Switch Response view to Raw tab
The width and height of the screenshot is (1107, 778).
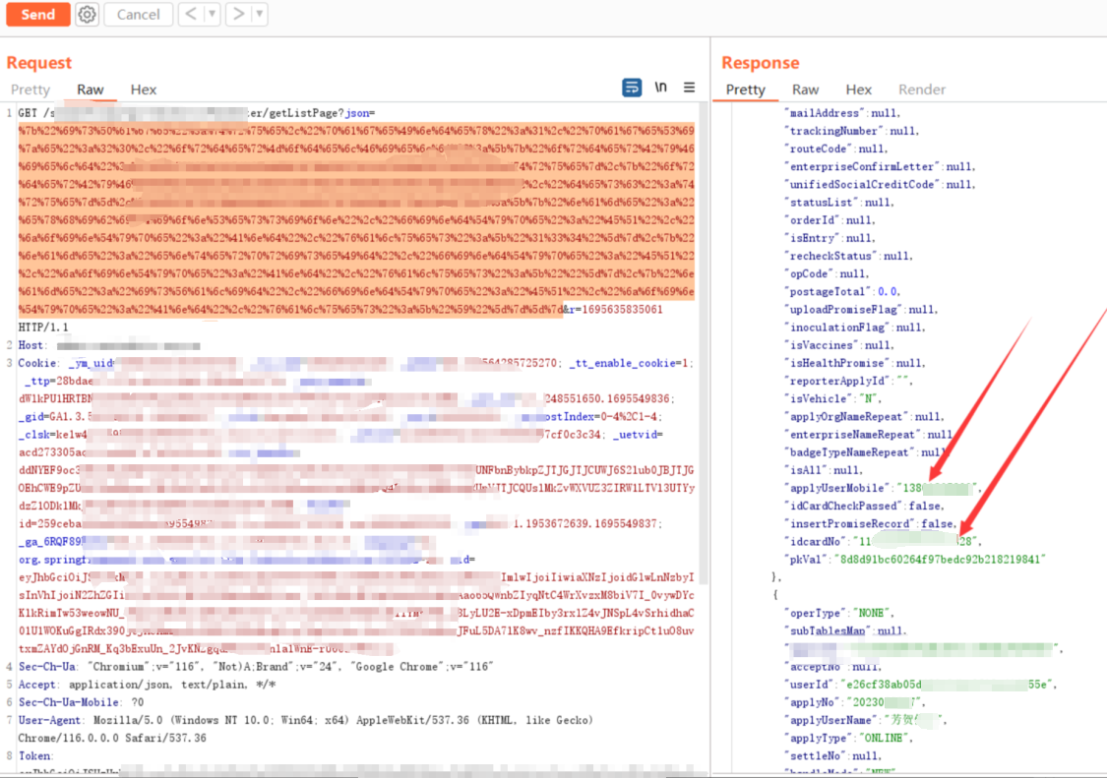point(806,90)
